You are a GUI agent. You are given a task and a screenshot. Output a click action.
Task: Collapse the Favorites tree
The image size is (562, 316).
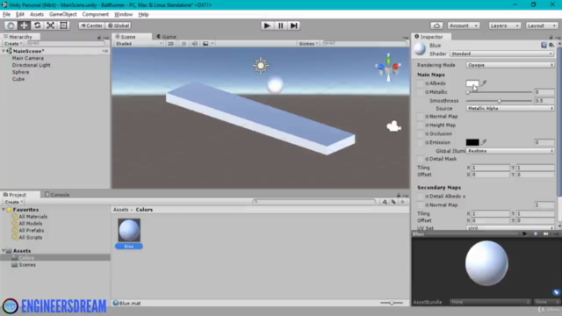(4, 210)
